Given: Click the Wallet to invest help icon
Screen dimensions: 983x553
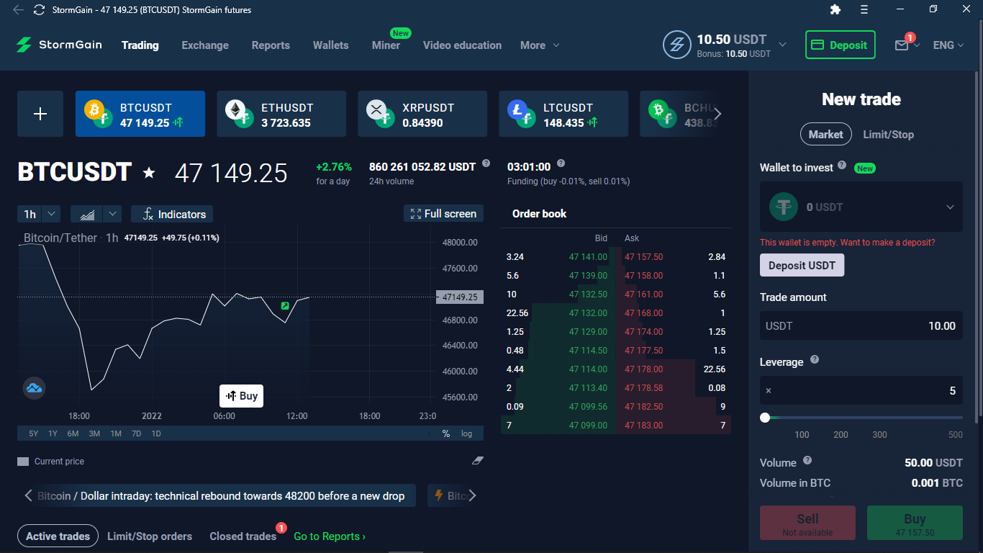Looking at the screenshot, I should (842, 165).
